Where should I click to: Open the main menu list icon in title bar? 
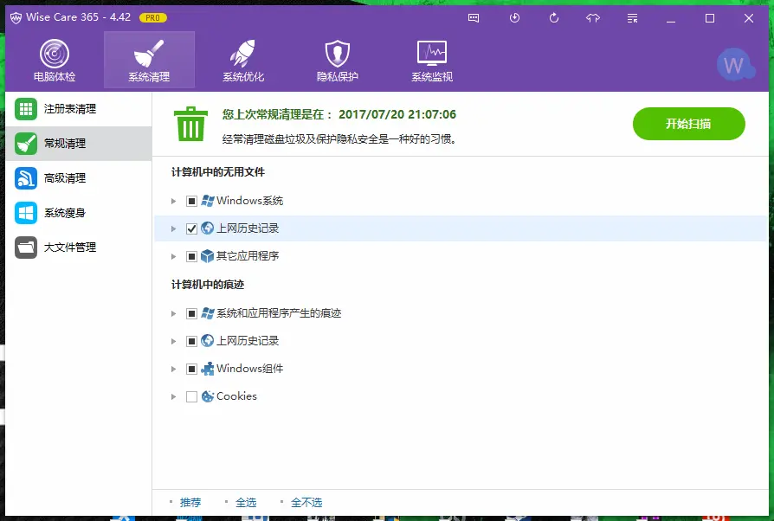(632, 18)
